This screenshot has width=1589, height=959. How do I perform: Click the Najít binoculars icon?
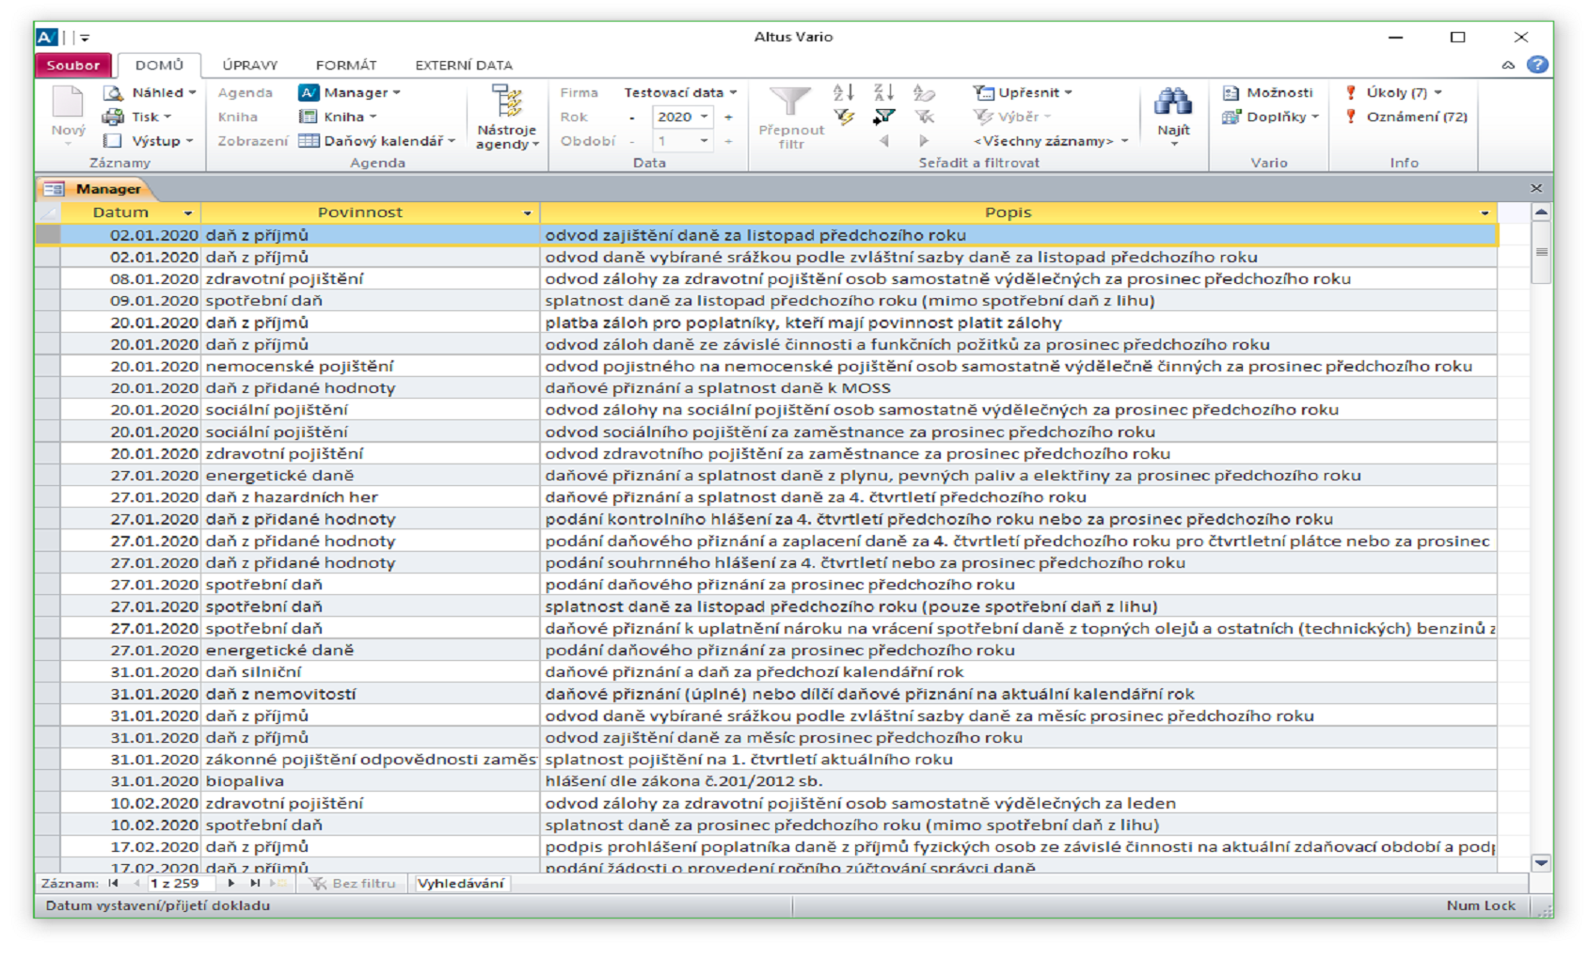(x=1173, y=101)
